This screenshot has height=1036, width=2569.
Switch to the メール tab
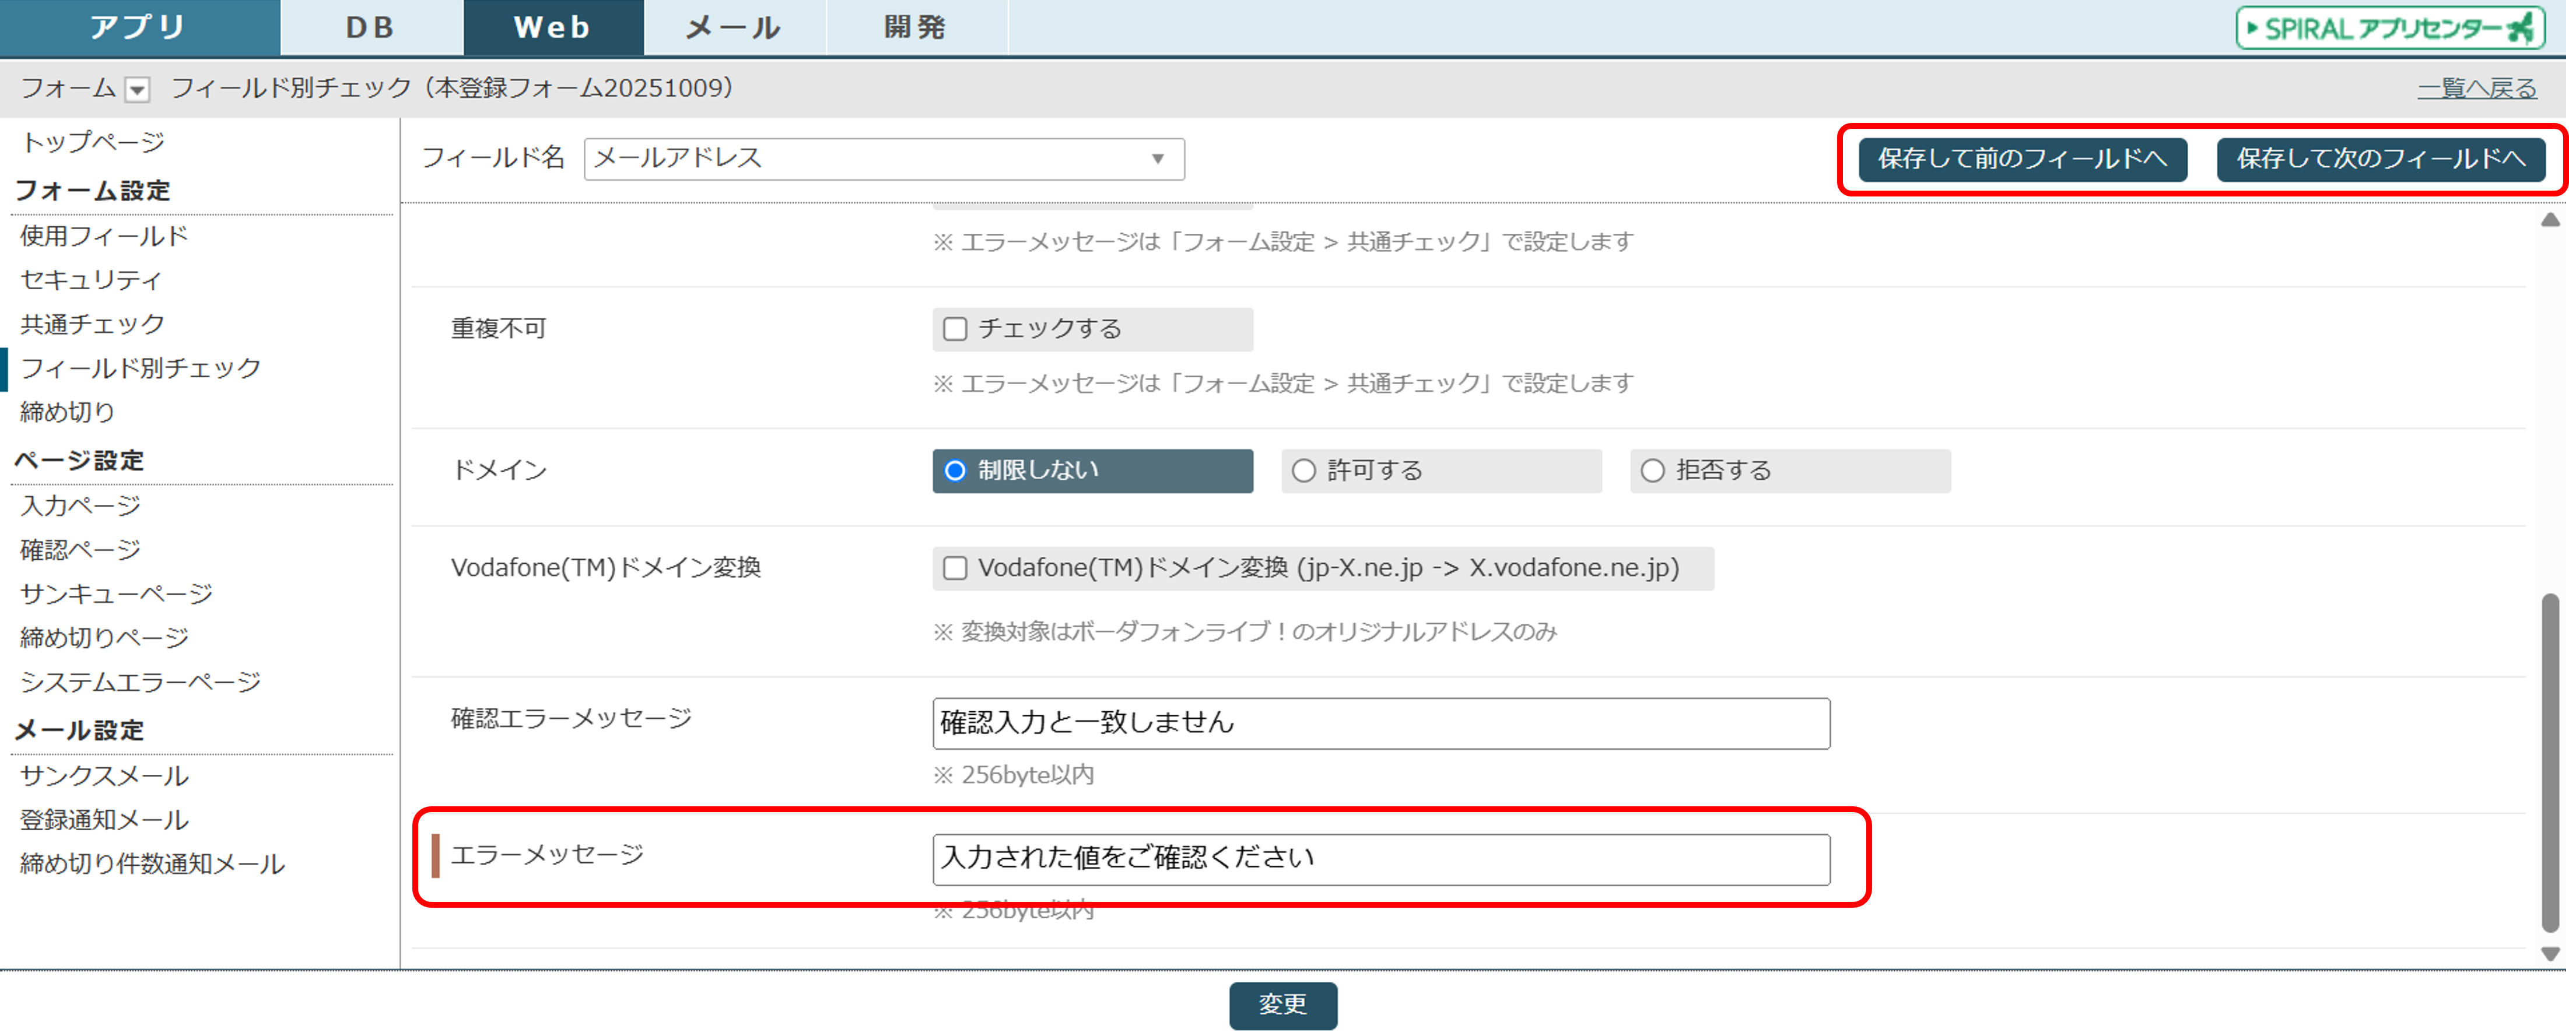[x=734, y=28]
